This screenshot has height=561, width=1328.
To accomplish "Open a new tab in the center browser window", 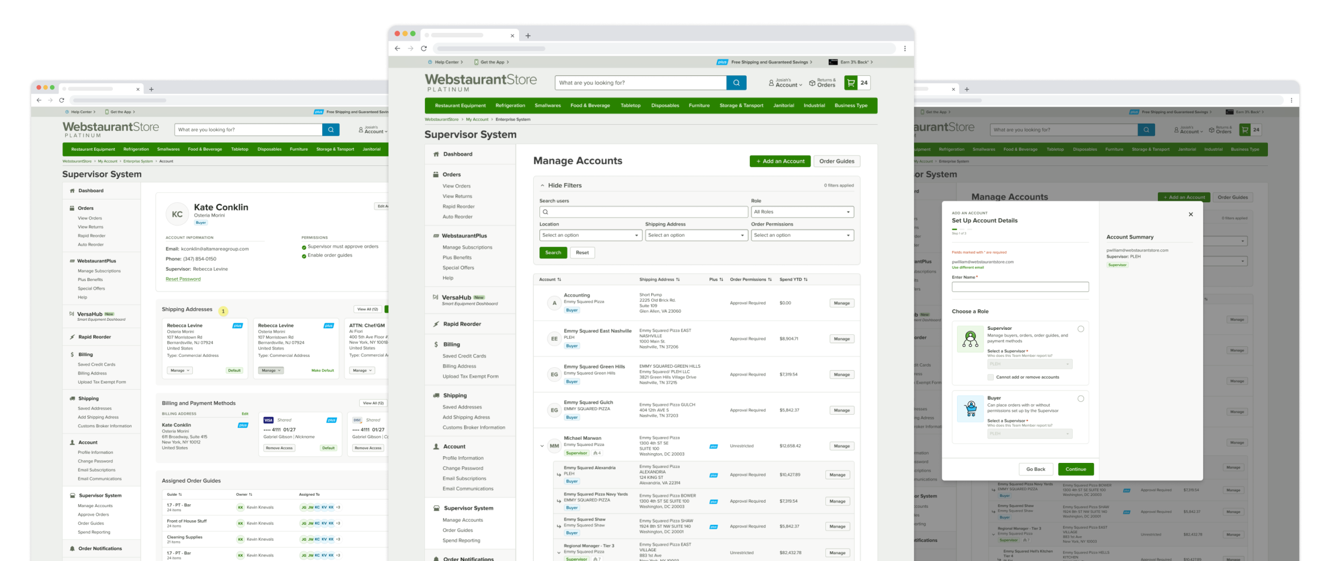I will (528, 36).
